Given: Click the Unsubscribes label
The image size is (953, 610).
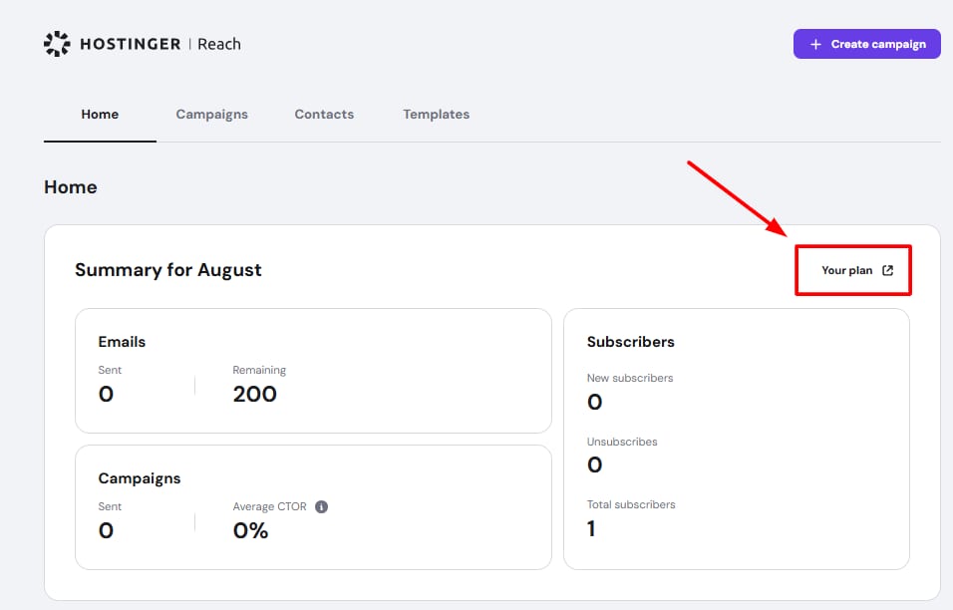Looking at the screenshot, I should click(x=622, y=442).
